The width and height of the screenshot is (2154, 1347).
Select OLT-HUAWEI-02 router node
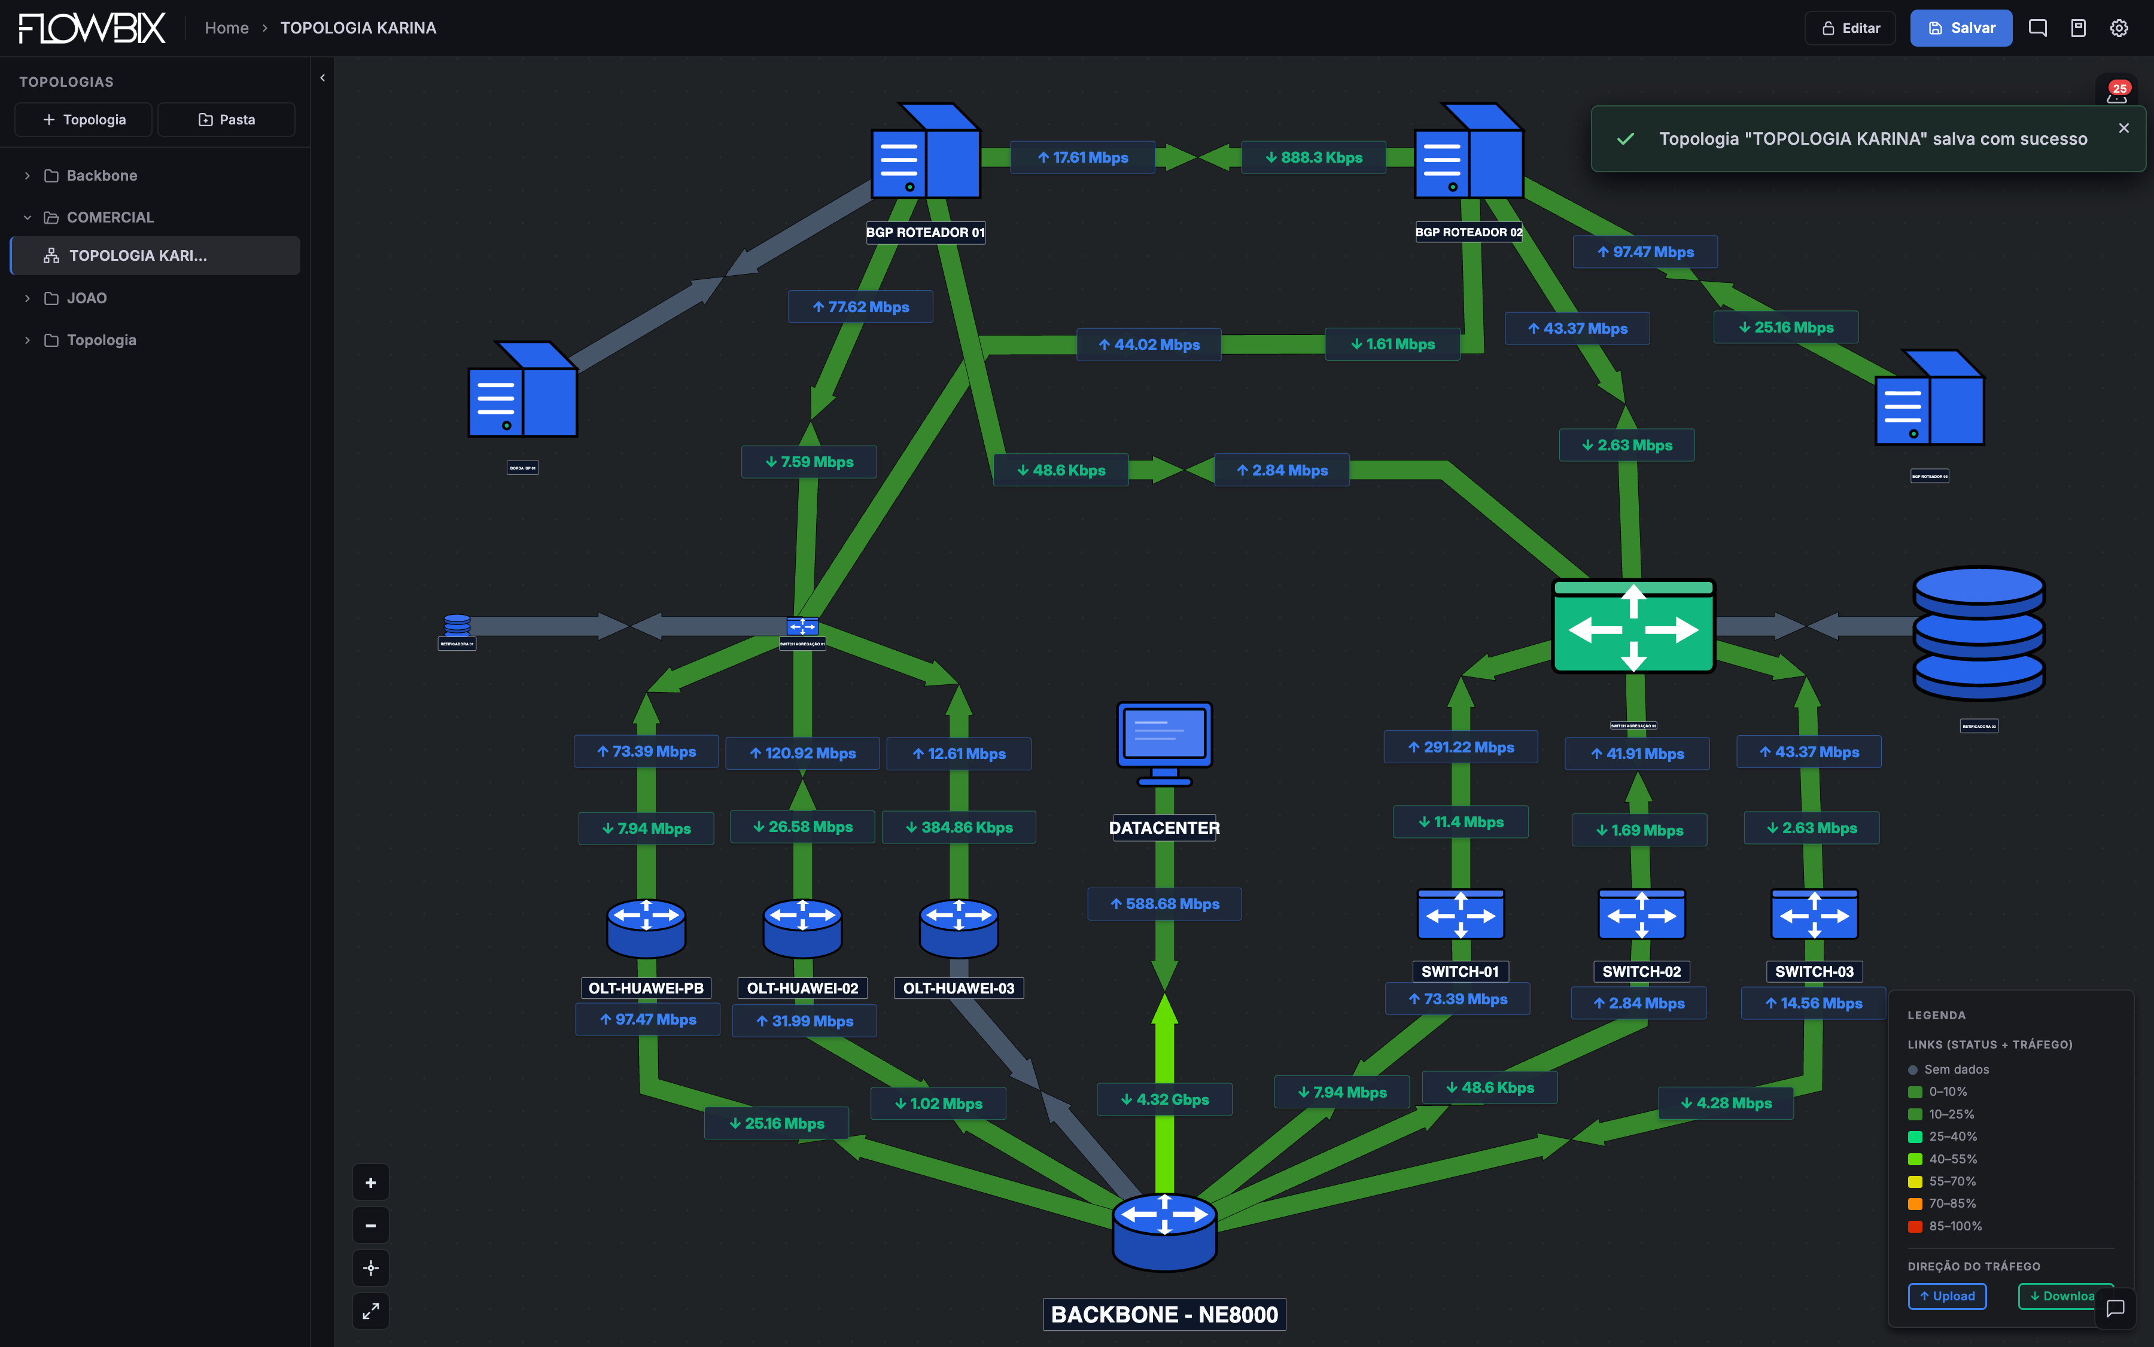[802, 928]
